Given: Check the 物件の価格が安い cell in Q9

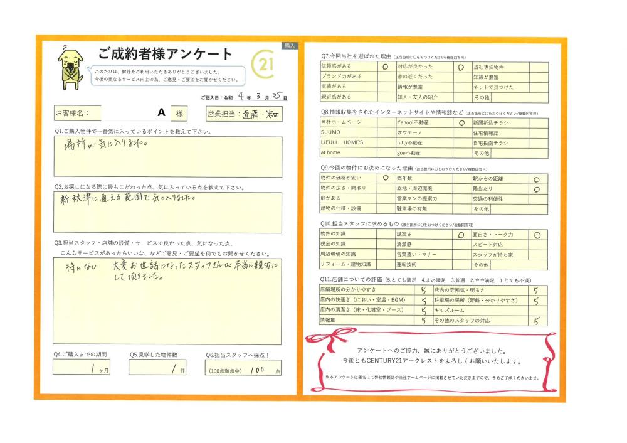Looking at the screenshot, I should (385, 179).
